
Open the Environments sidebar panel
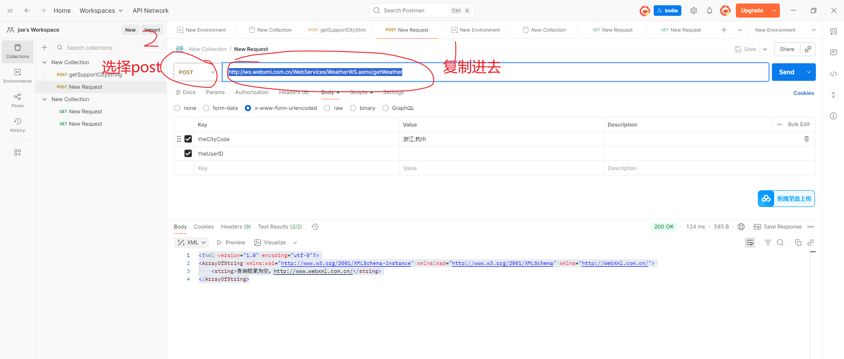tap(18, 76)
